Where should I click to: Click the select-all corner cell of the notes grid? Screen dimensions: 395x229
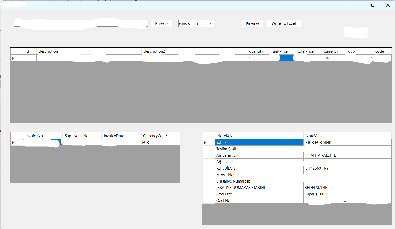[209, 136]
